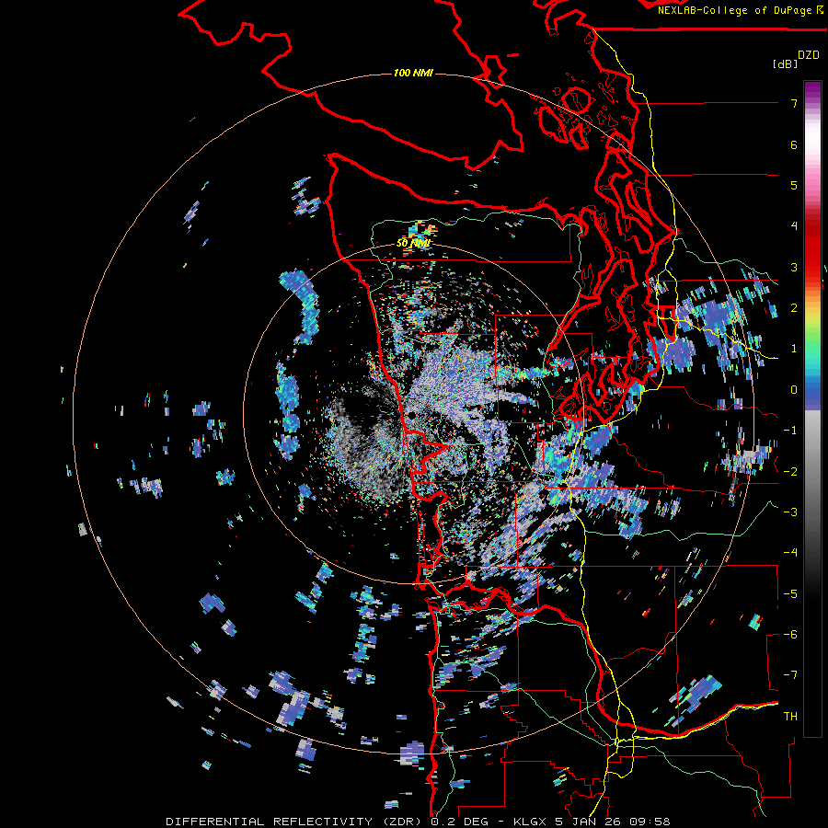Click the -2 value on color scale
828x828 pixels.
(790, 472)
